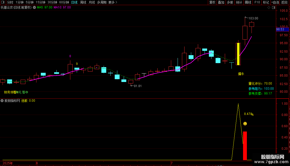Click the 2025年 date axis label

click(8, 163)
